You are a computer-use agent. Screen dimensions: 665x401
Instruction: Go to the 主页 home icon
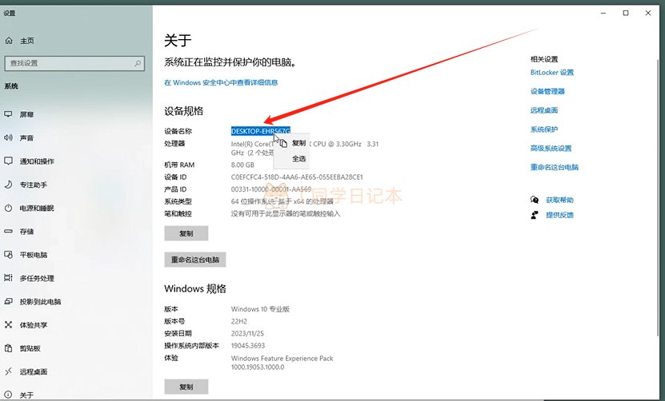pos(9,41)
